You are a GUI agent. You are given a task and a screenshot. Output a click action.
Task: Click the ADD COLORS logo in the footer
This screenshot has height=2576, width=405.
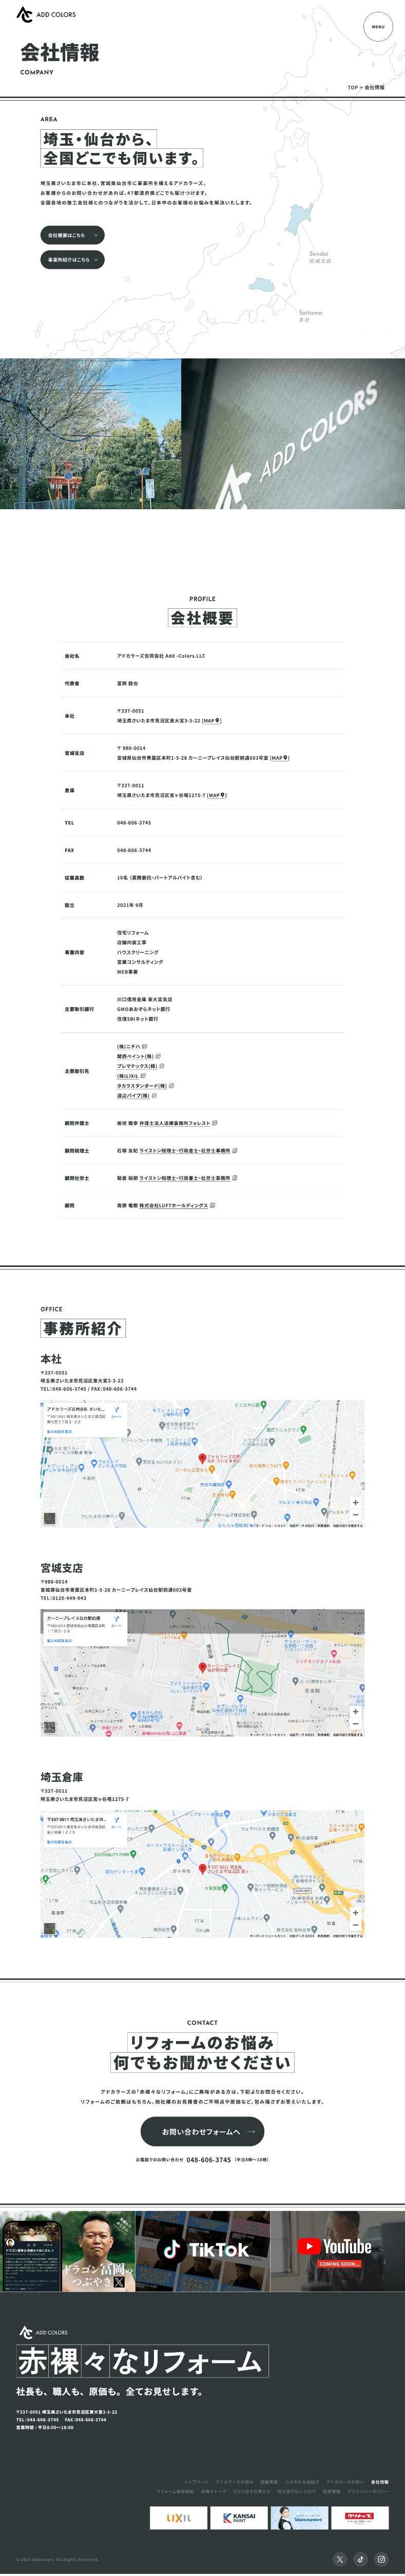click(43, 2332)
